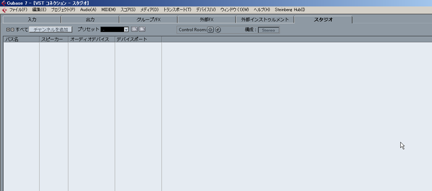Open the デバイス(V) menu
Screen dimensions: 432x191
206,10
